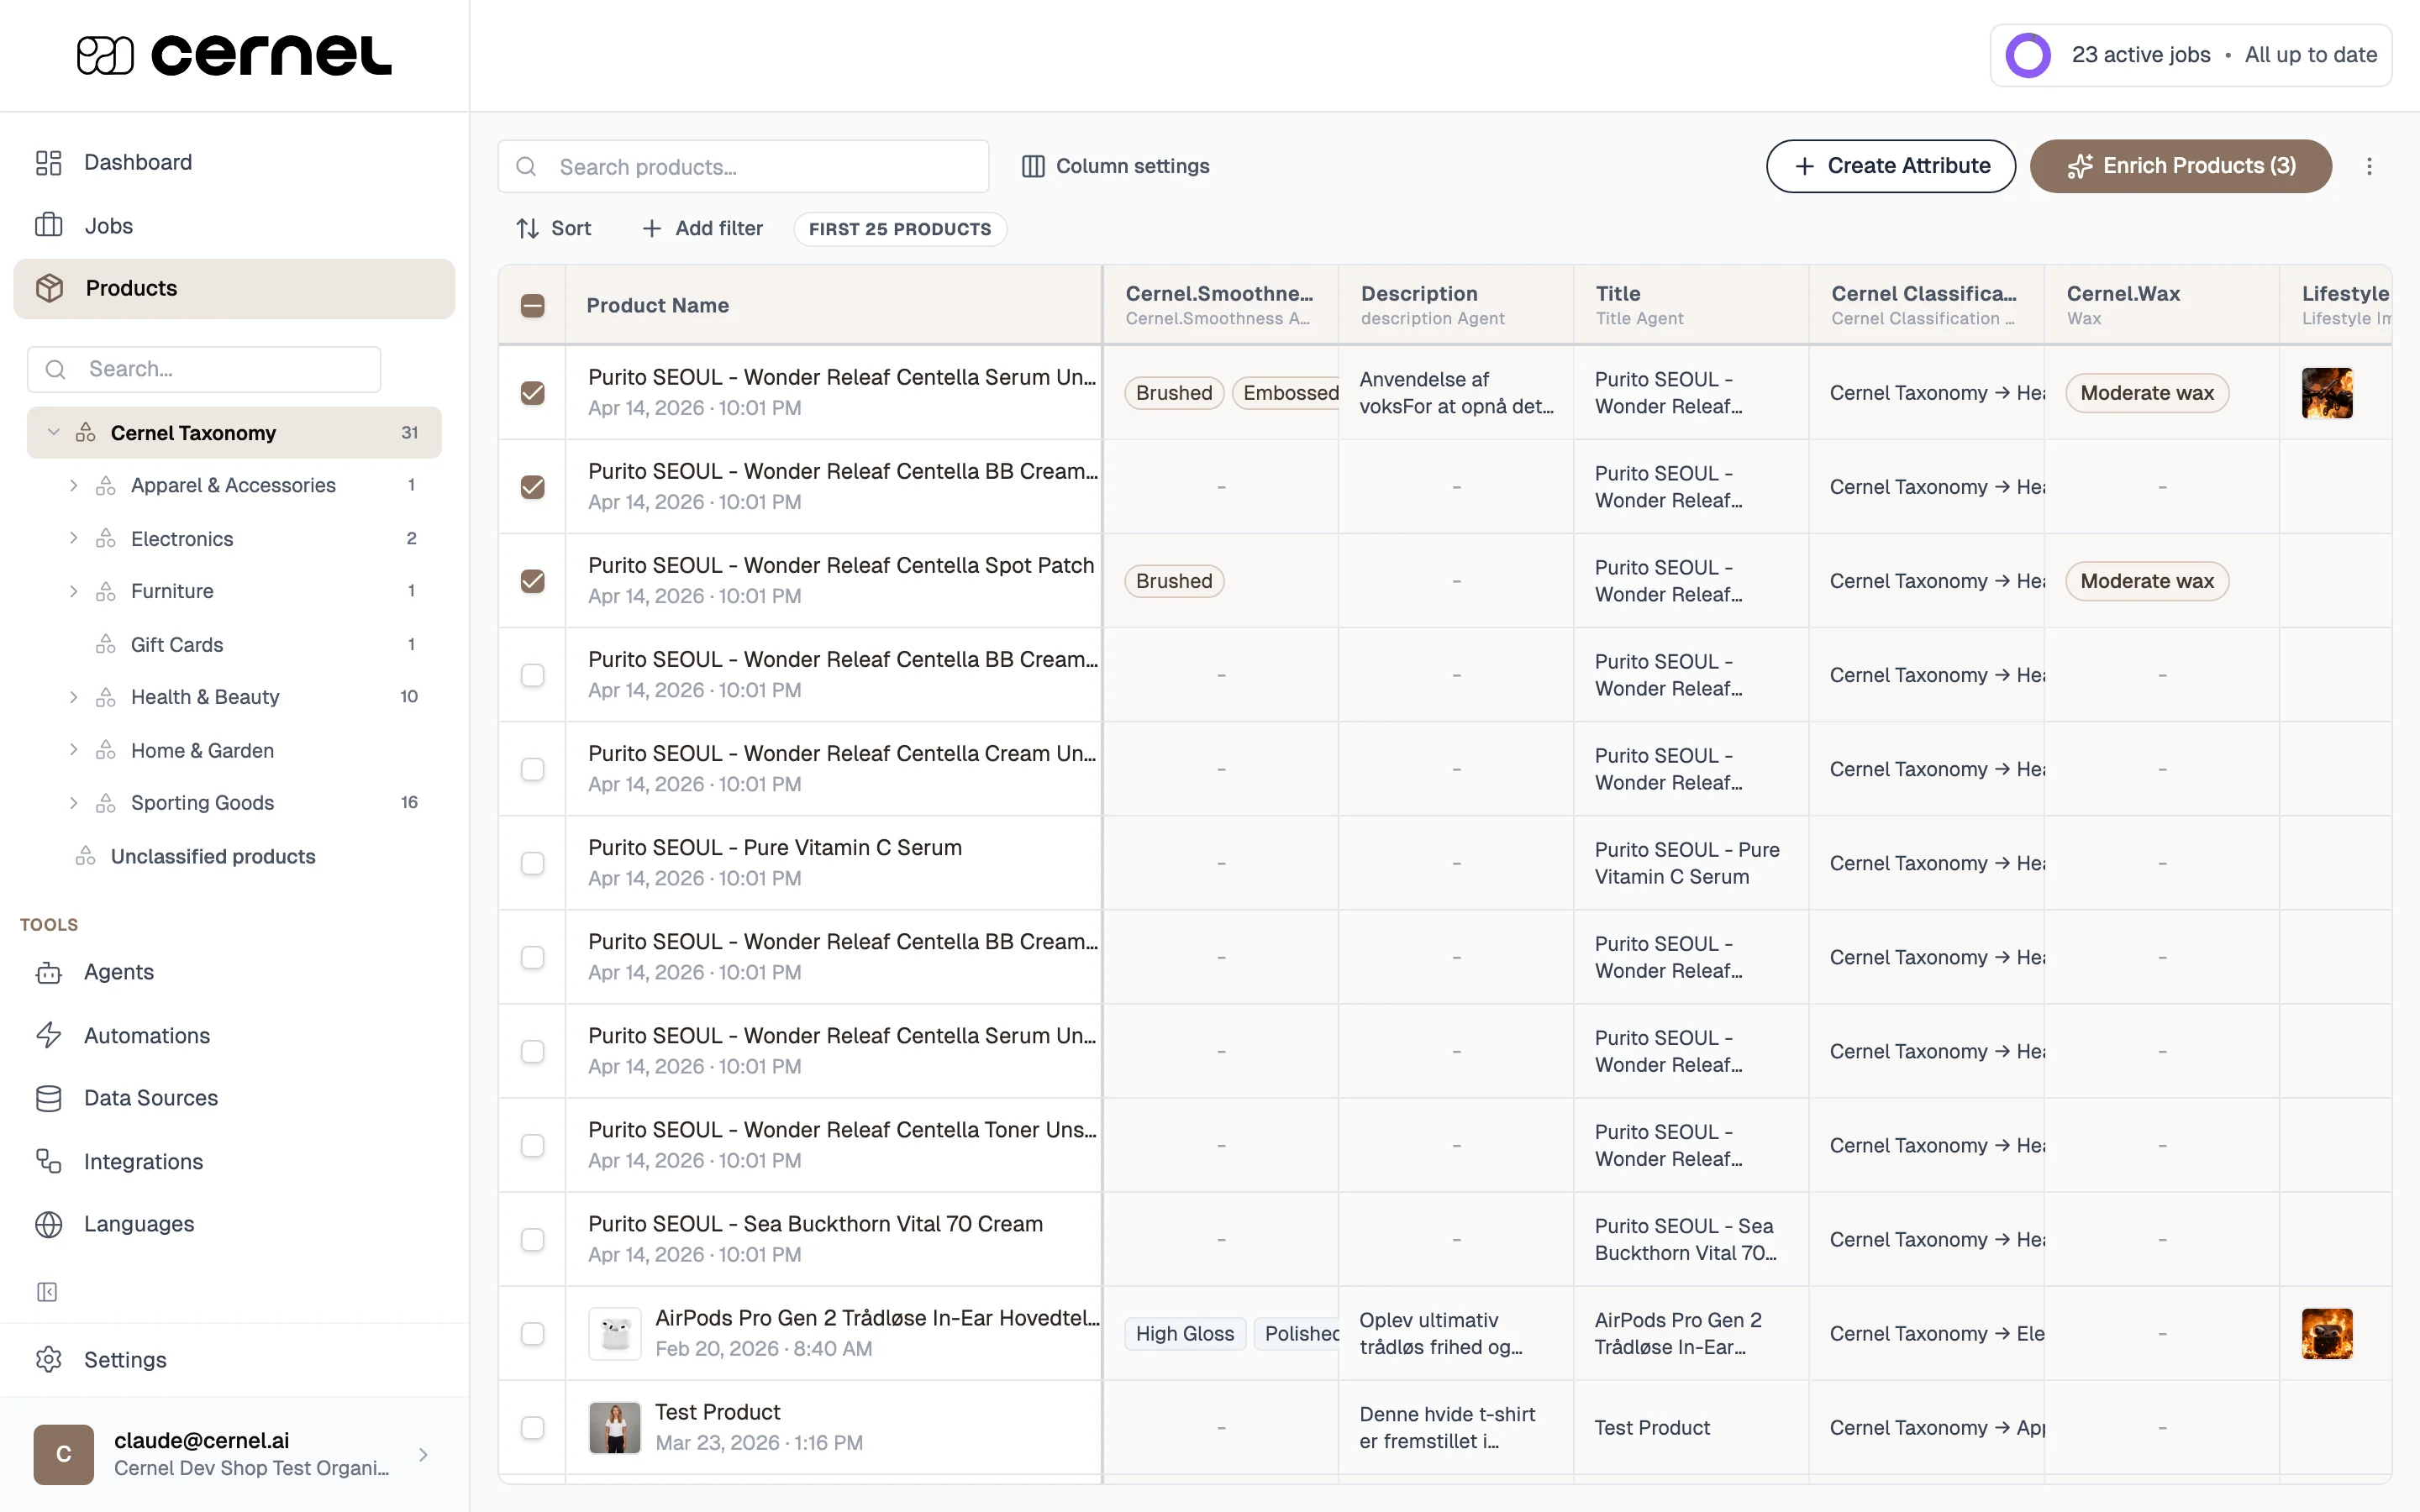Click the Create Attribute button
Image resolution: width=2420 pixels, height=1512 pixels.
pos(1890,166)
